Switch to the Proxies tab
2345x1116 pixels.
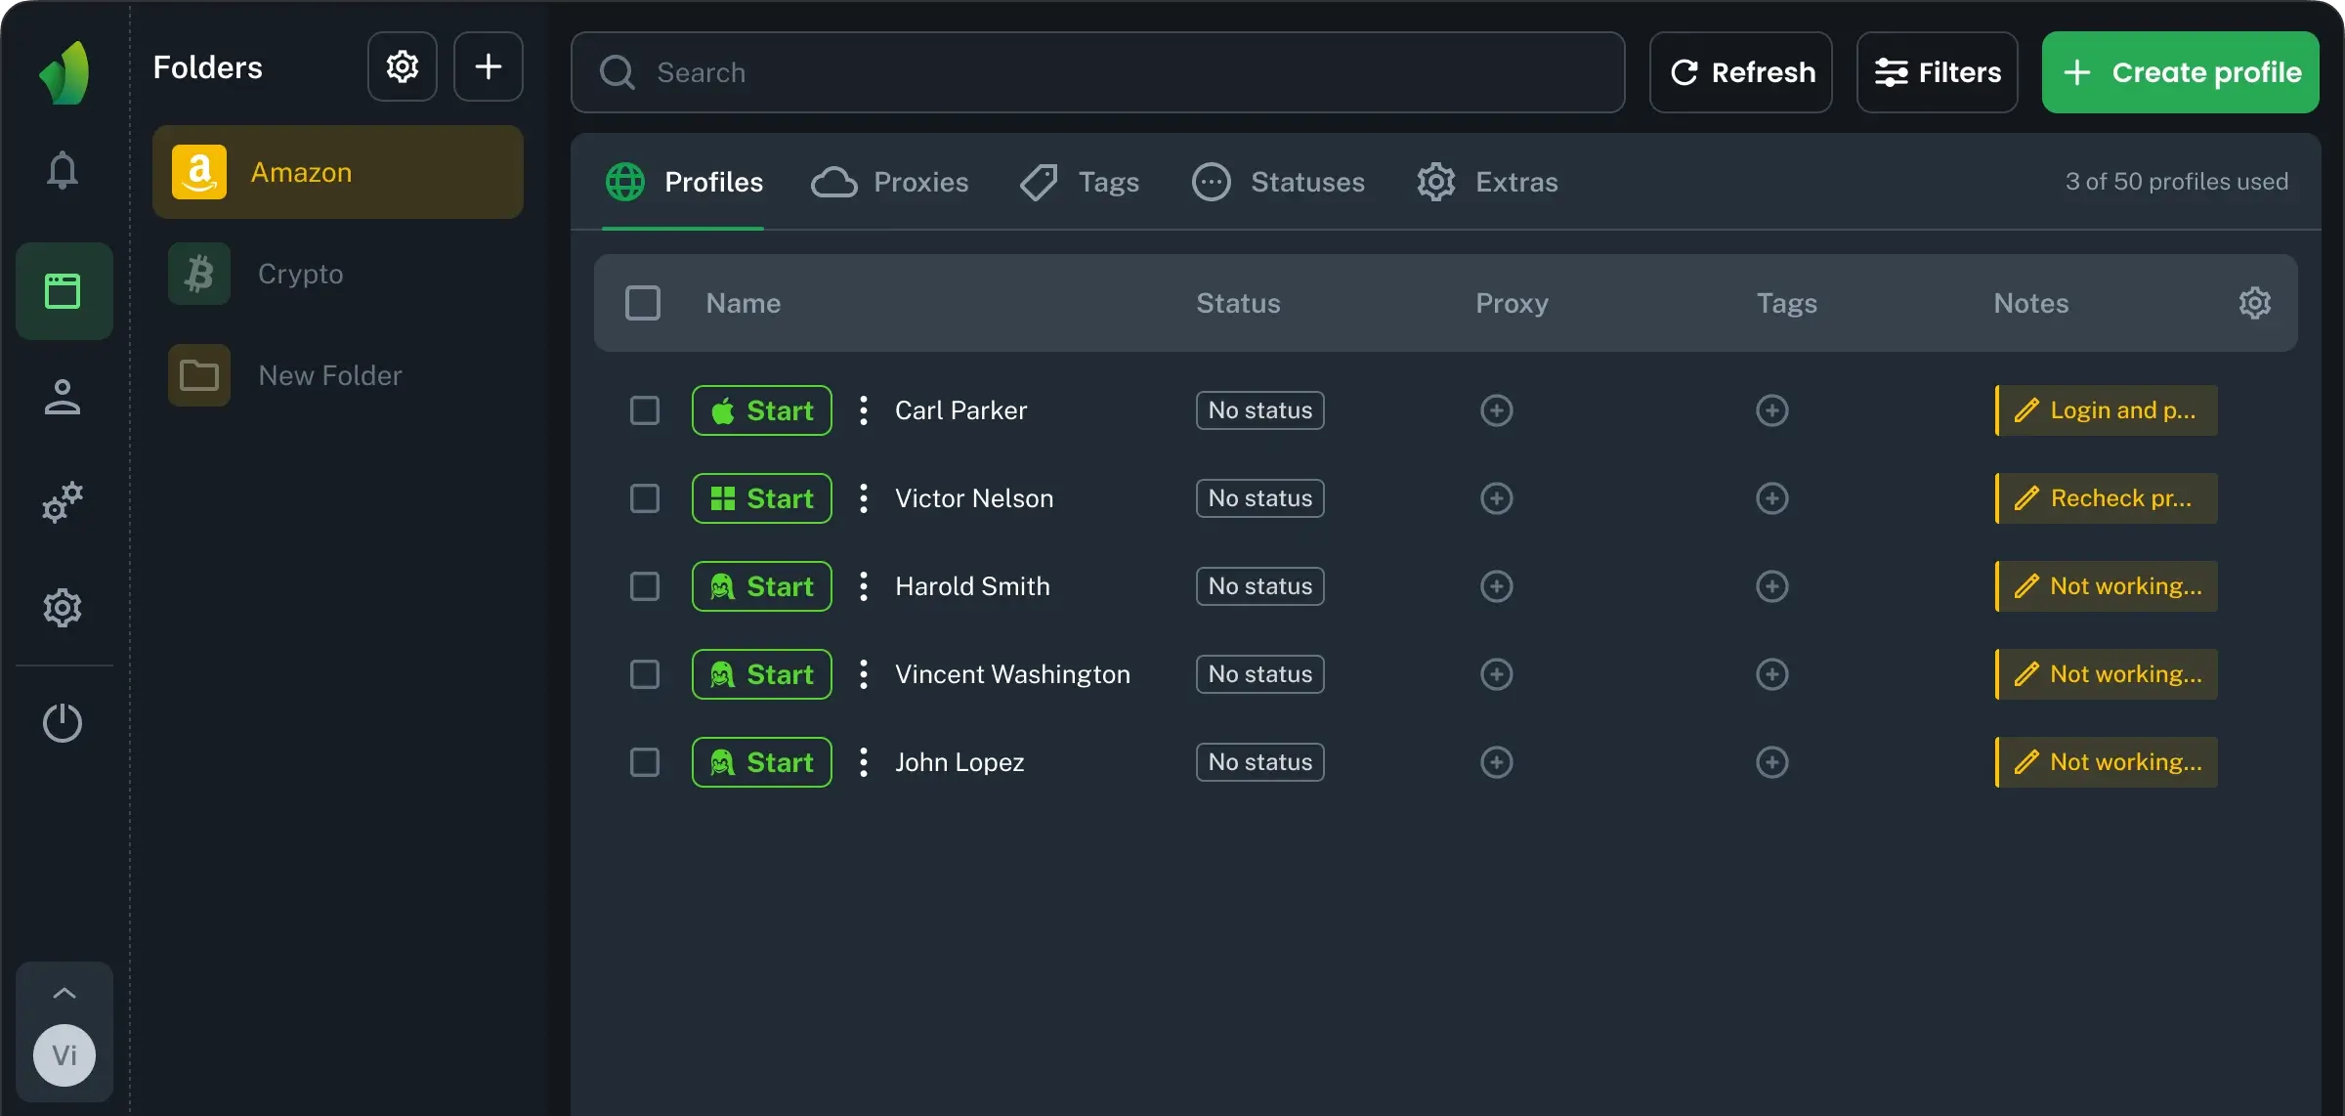[890, 182]
